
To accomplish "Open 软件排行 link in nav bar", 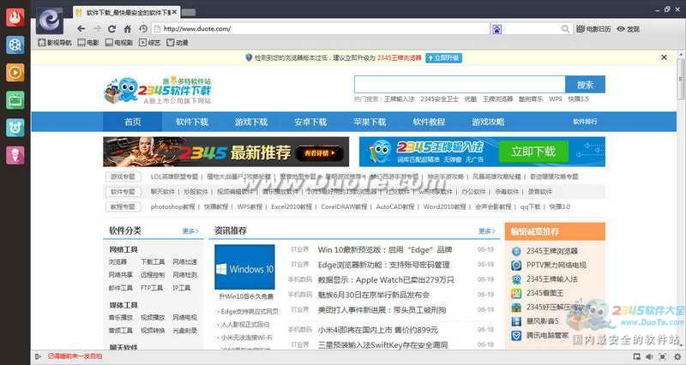I will pyautogui.click(x=585, y=122).
